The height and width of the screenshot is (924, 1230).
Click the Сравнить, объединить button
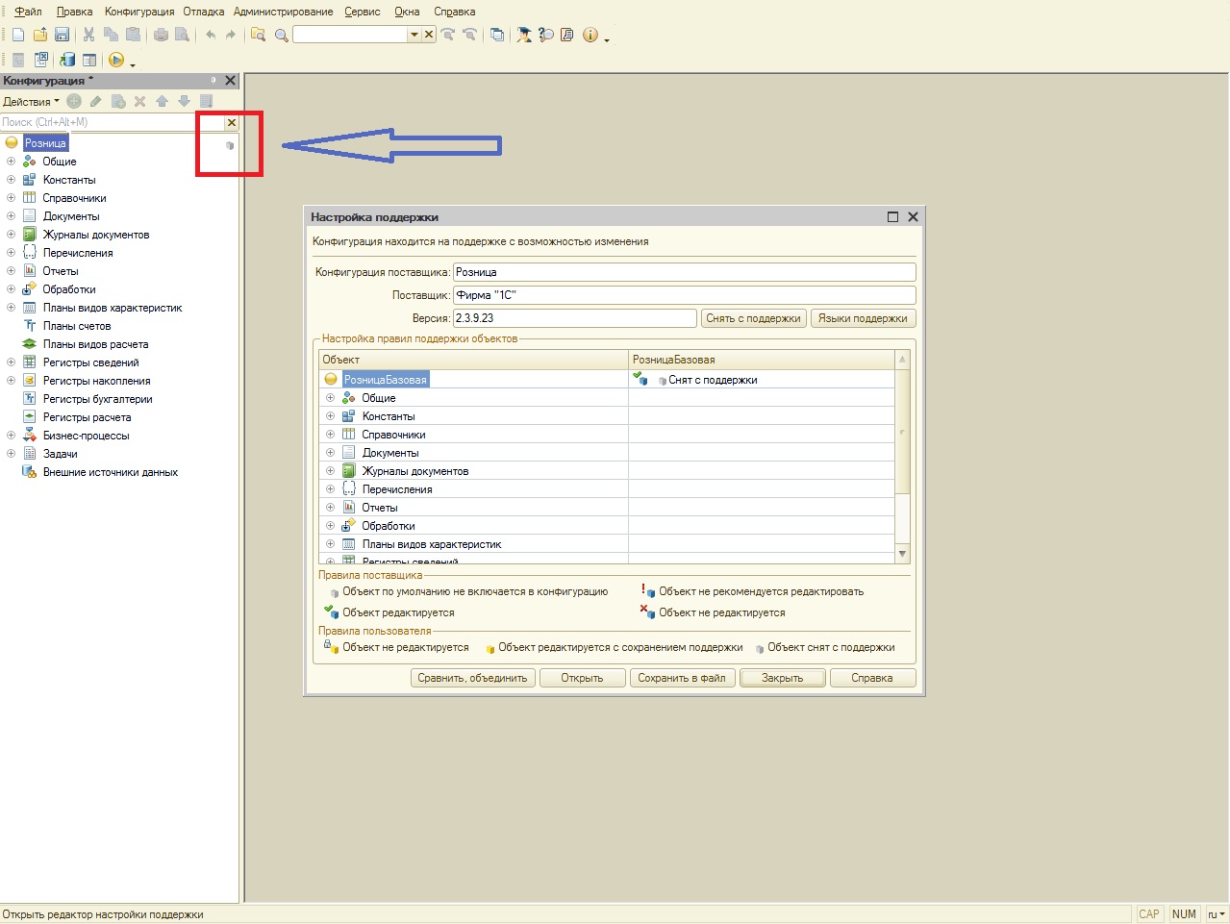point(472,678)
